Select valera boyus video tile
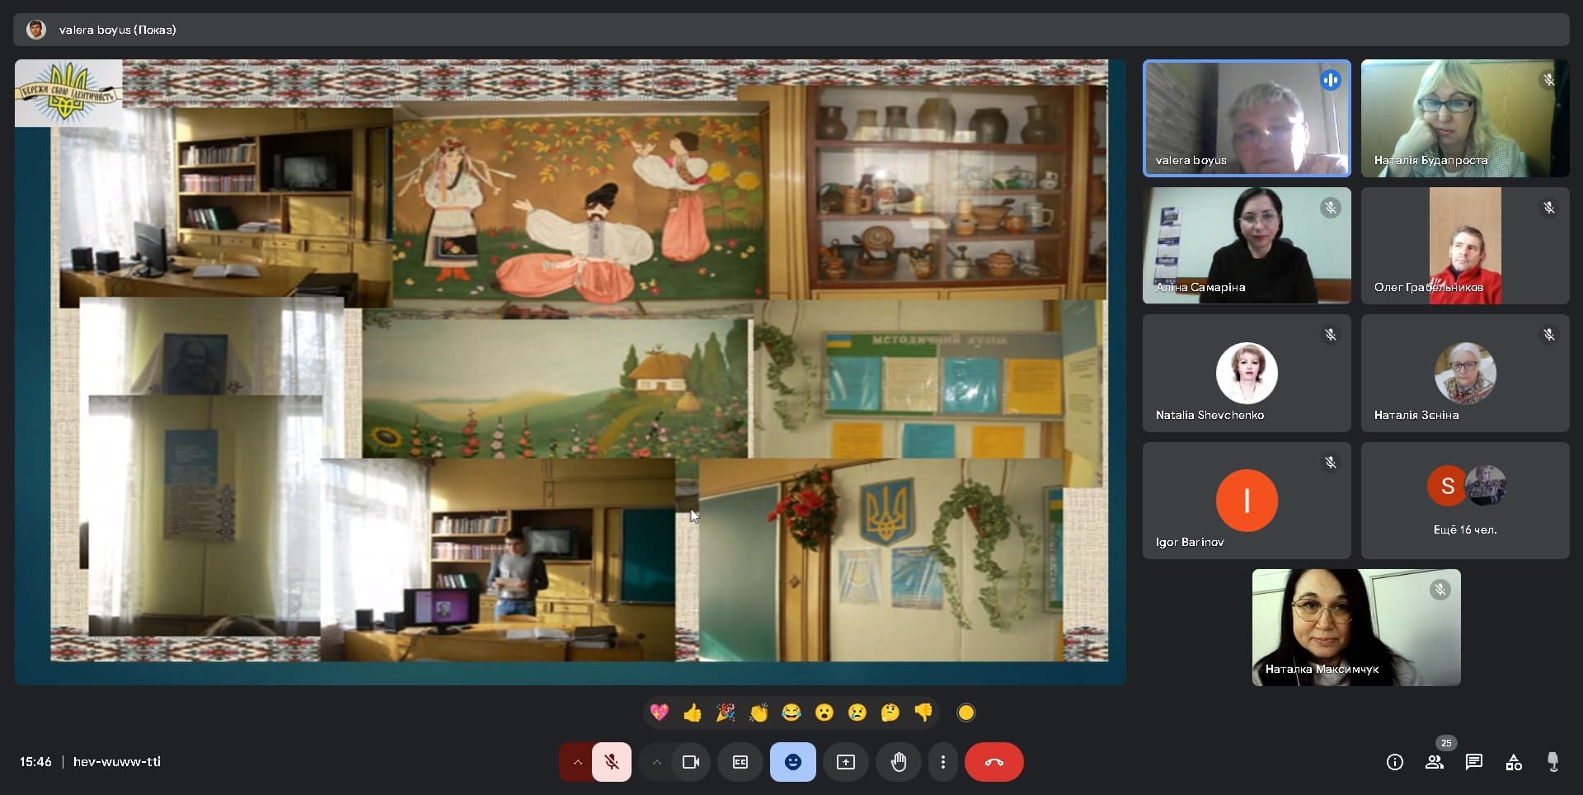The height and width of the screenshot is (795, 1583). point(1247,118)
